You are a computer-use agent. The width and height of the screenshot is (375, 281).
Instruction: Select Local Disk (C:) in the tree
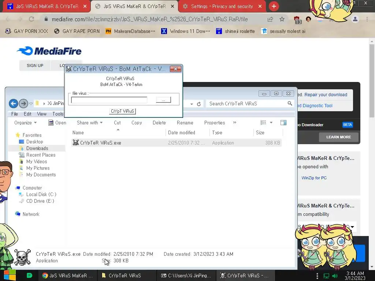(41, 195)
